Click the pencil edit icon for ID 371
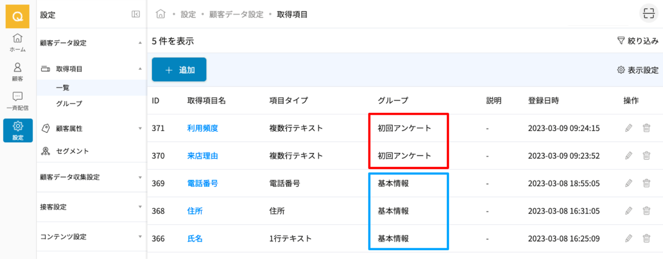Image resolution: width=663 pixels, height=259 pixels. [x=629, y=128]
